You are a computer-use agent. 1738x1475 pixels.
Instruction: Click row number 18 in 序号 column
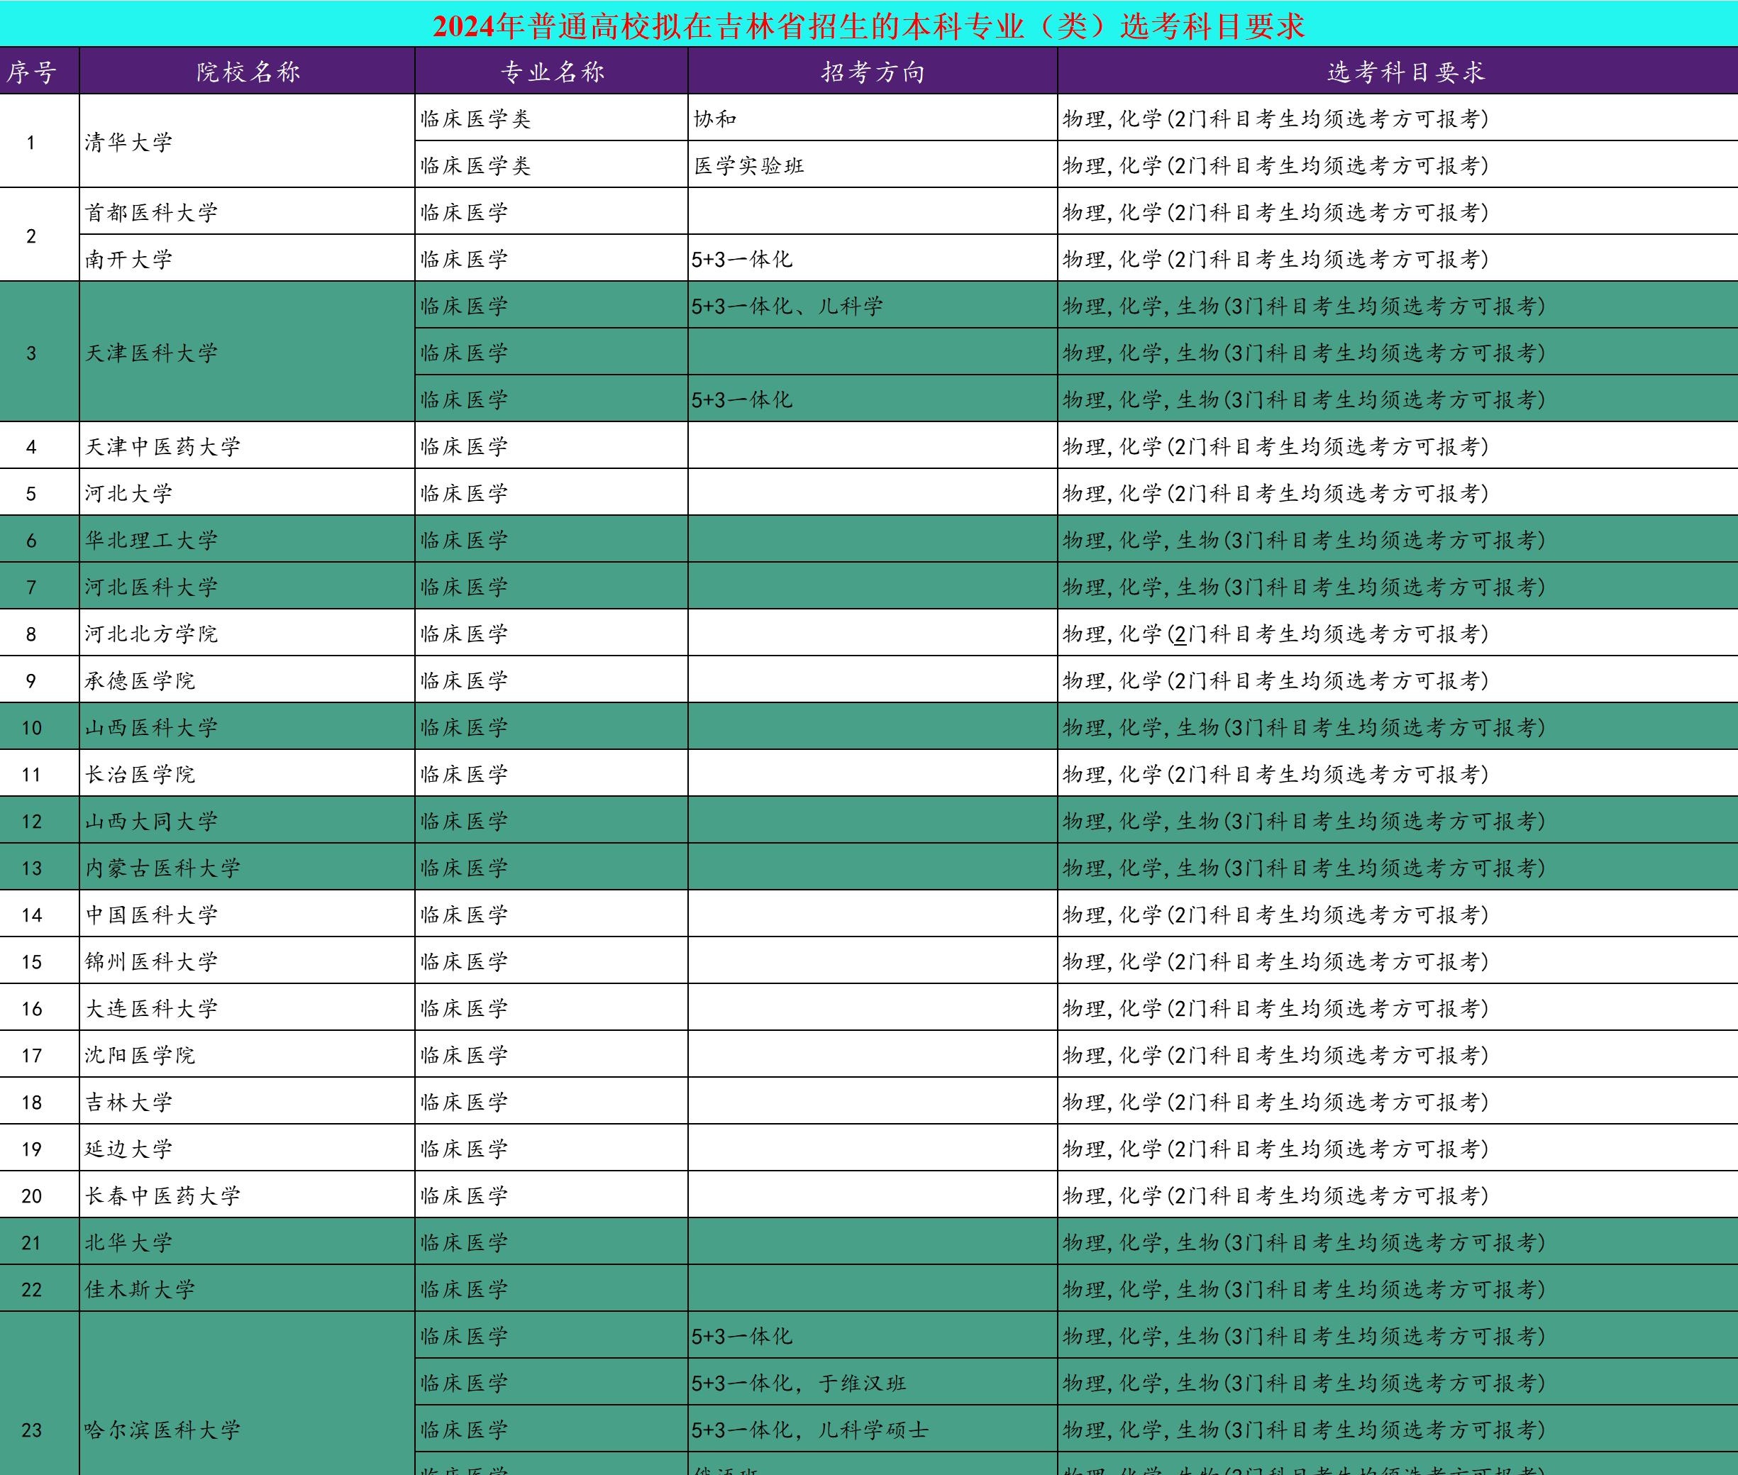(x=39, y=1101)
